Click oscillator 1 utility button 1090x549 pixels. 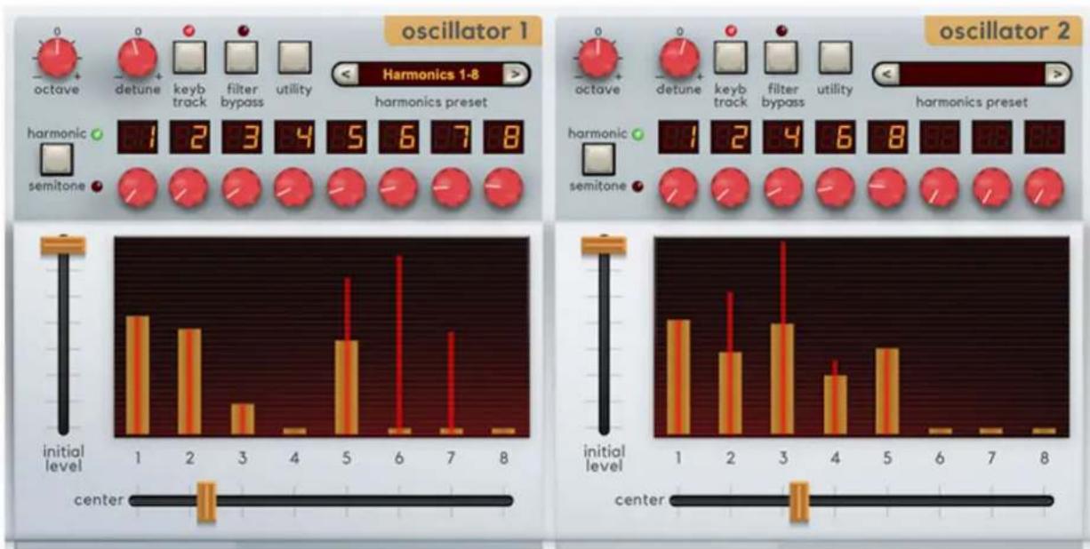(294, 57)
